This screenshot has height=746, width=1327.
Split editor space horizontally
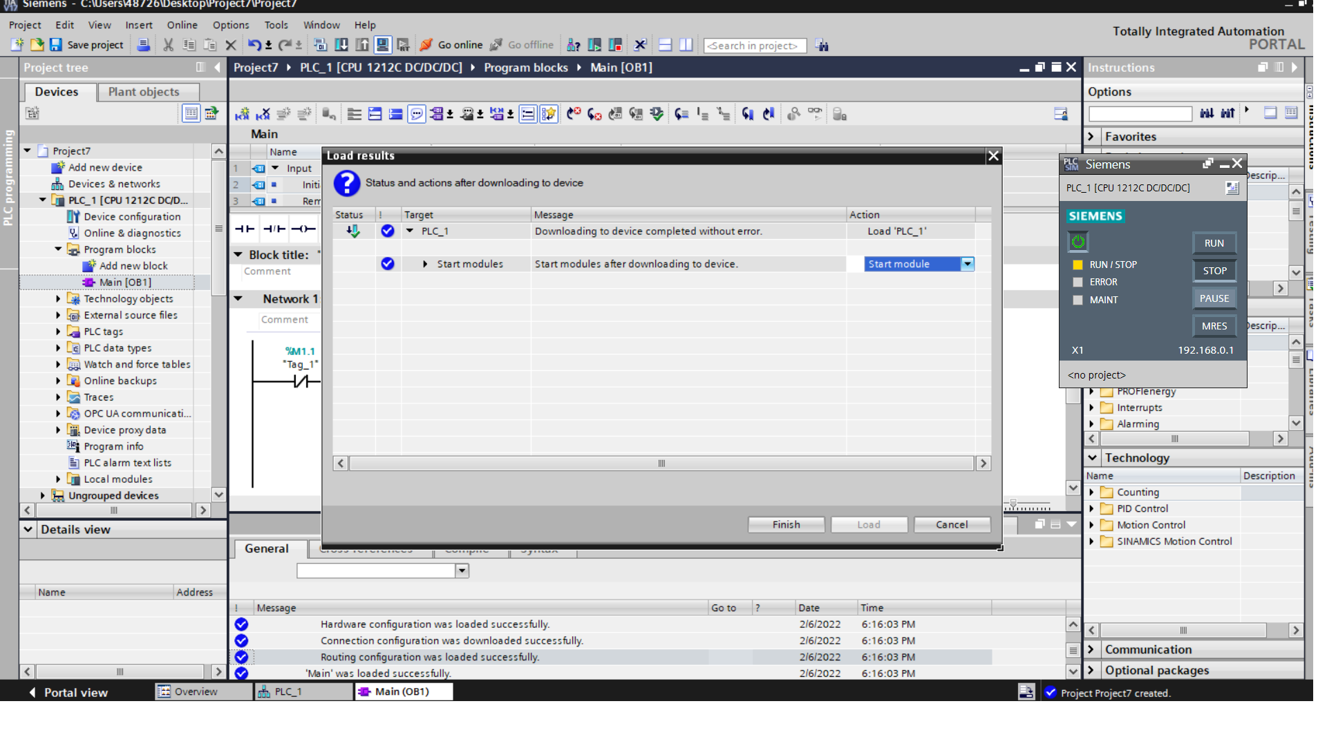(665, 45)
